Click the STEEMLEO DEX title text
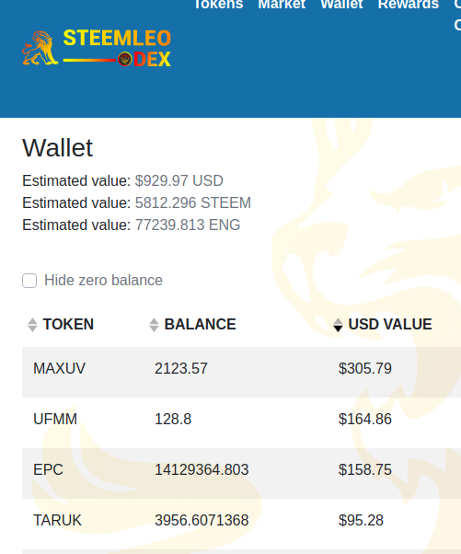 117,48
